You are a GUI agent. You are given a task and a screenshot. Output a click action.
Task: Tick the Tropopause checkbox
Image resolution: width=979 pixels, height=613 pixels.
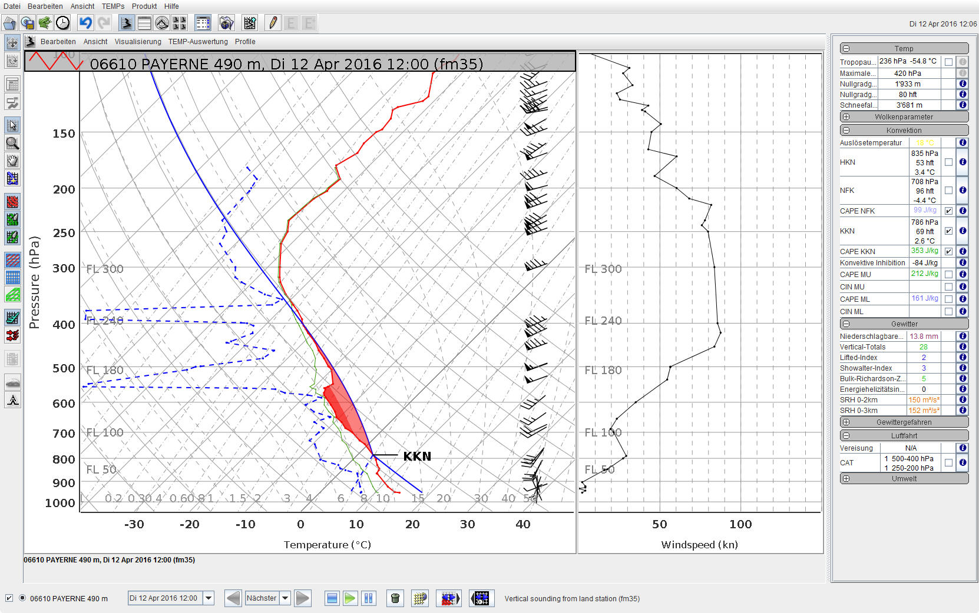pyautogui.click(x=948, y=62)
